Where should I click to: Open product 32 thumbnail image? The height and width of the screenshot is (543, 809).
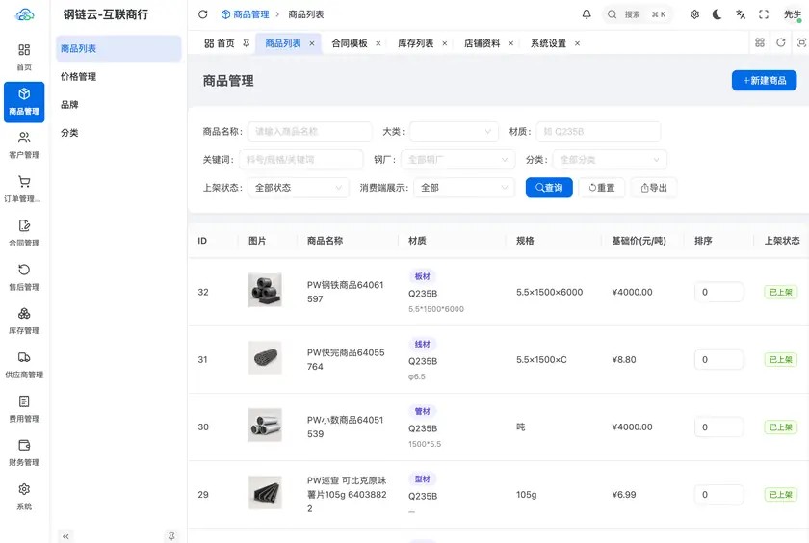click(x=265, y=290)
